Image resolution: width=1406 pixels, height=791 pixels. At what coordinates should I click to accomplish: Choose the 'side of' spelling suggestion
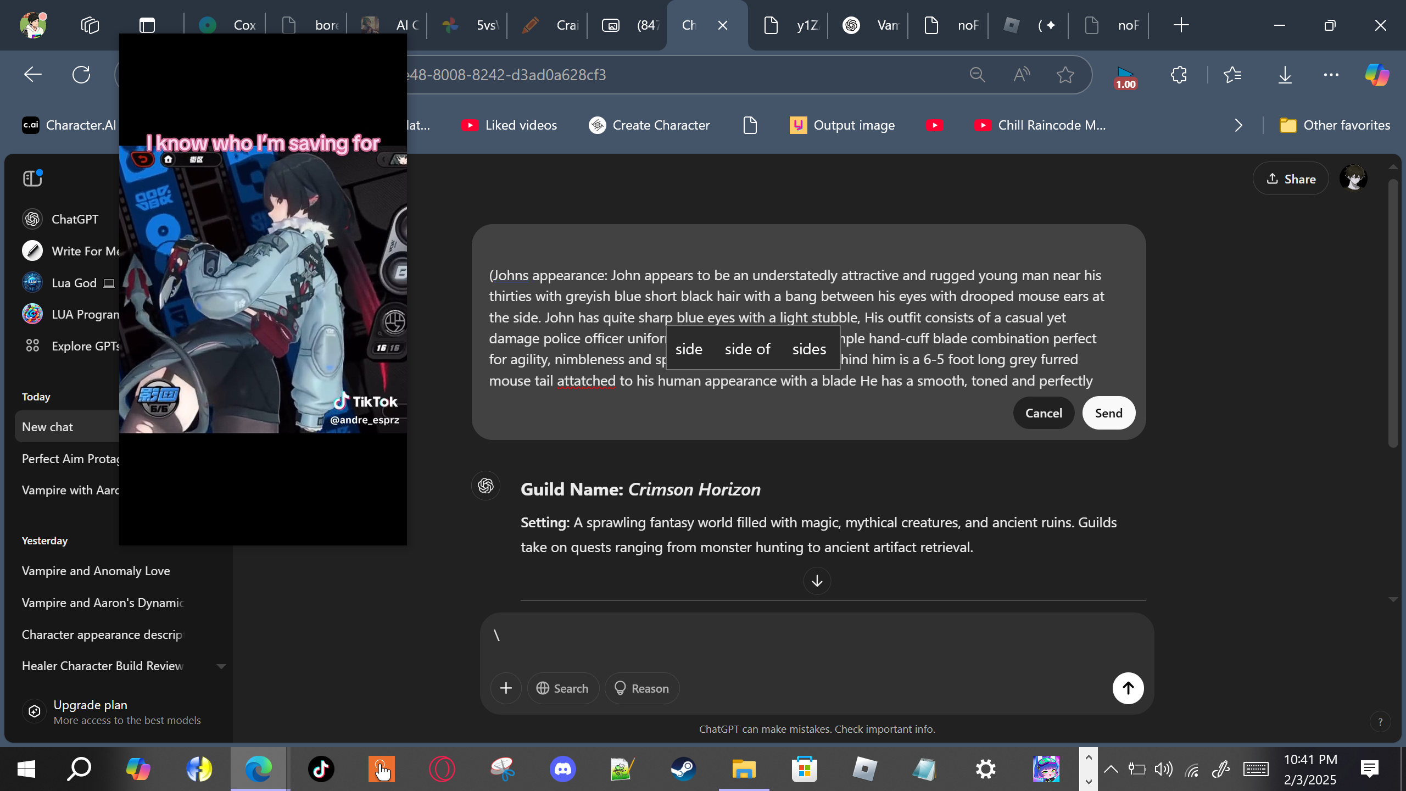[x=747, y=349]
